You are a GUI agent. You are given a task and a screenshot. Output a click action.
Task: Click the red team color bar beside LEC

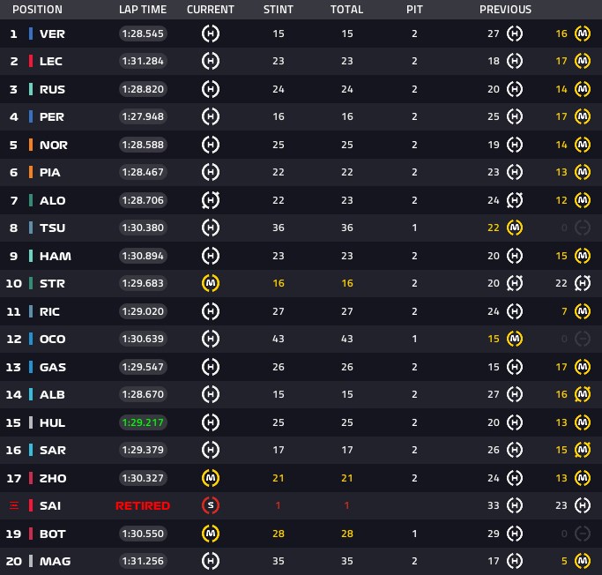pos(31,61)
